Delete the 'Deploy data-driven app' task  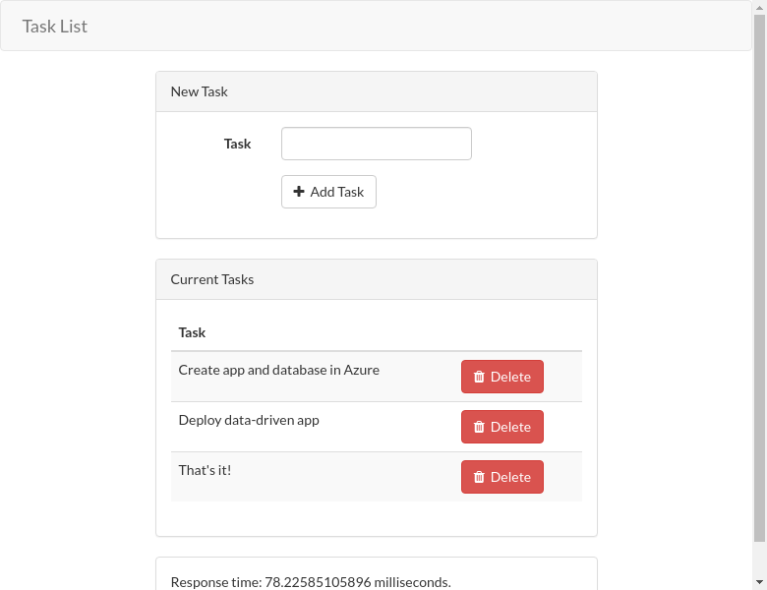coord(501,427)
